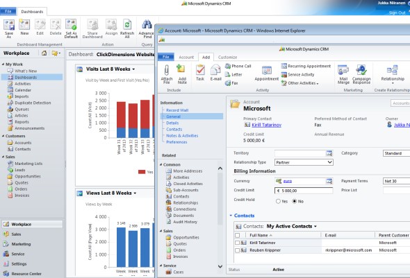Screen dimensions: 410x278
Task: Sort contacts by Full Name column
Action: click(x=259, y=235)
